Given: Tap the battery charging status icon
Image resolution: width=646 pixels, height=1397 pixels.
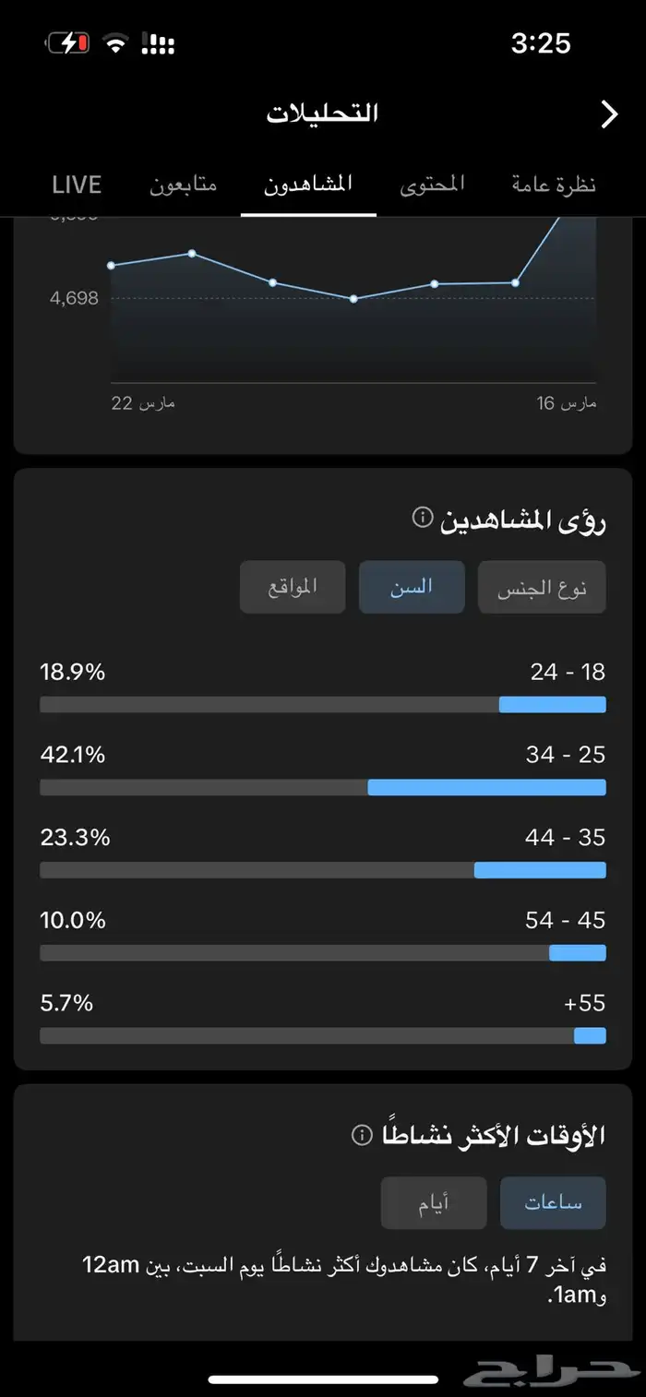Looking at the screenshot, I should pyautogui.click(x=67, y=43).
